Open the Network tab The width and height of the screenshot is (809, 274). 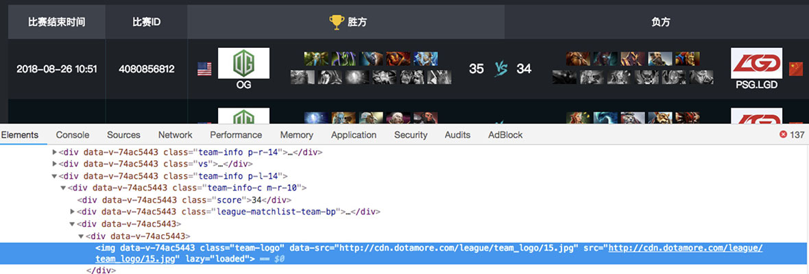pos(176,135)
